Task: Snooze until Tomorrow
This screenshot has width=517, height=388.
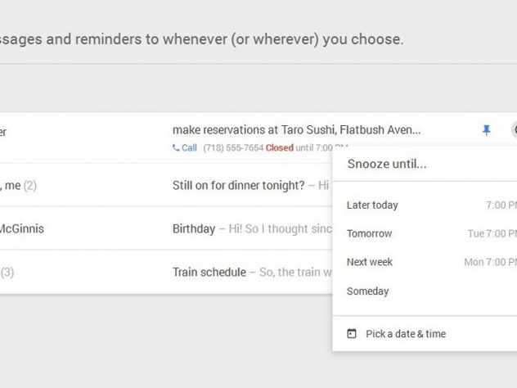Action: (x=369, y=233)
